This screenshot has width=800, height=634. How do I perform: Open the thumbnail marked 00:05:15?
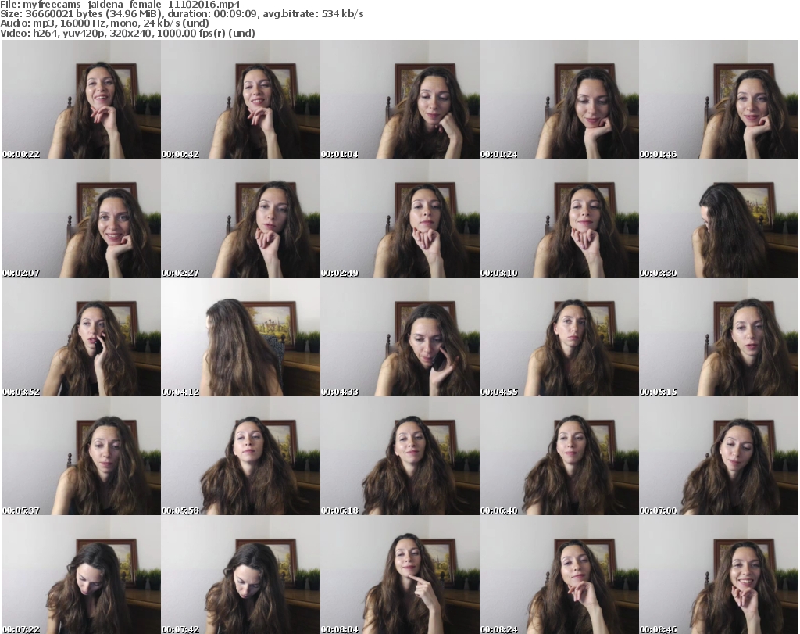point(719,338)
